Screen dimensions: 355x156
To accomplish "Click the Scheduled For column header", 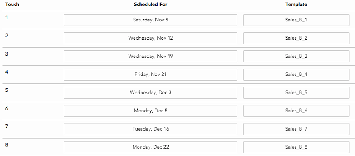I will (151, 4).
